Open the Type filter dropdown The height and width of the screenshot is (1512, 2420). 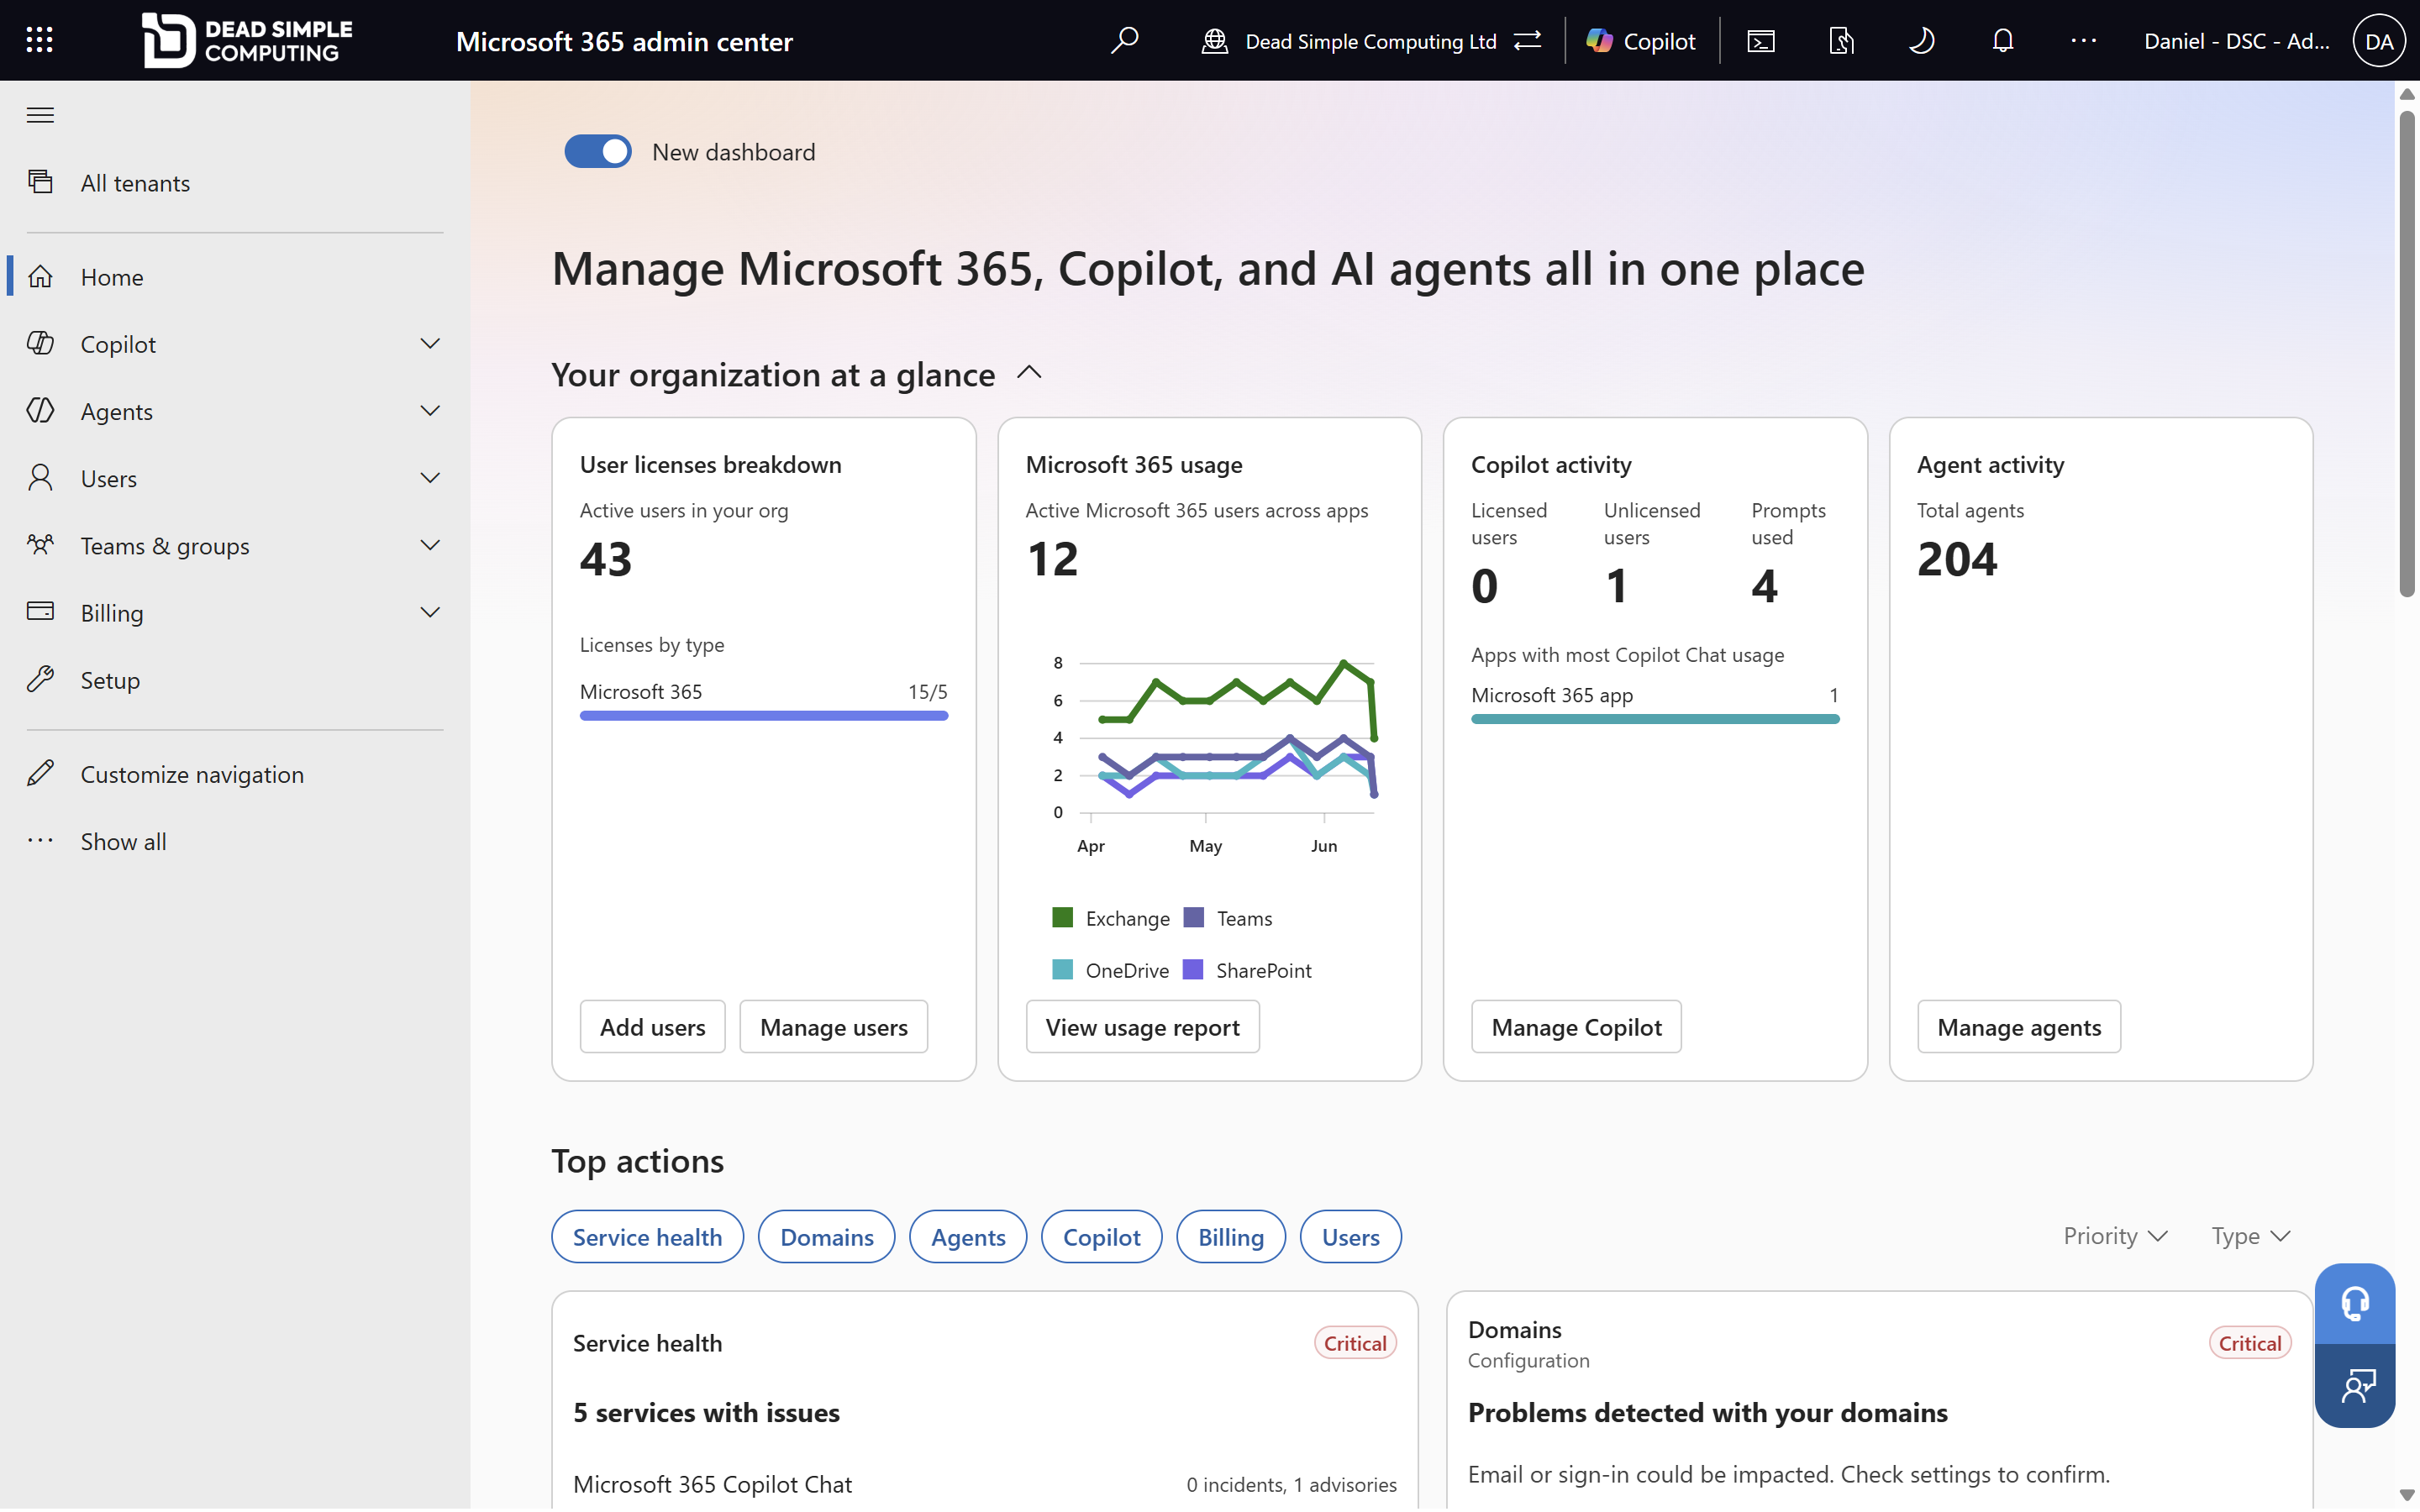tap(2250, 1236)
